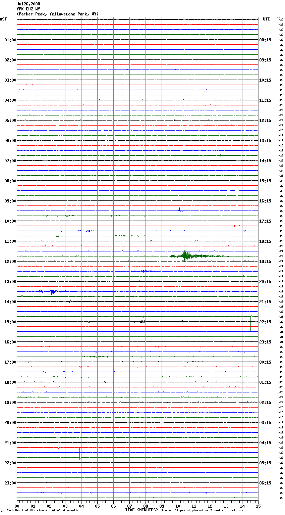Click the "19:15" UTC row label
The width and height of the screenshot is (285, 515).
click(265, 262)
